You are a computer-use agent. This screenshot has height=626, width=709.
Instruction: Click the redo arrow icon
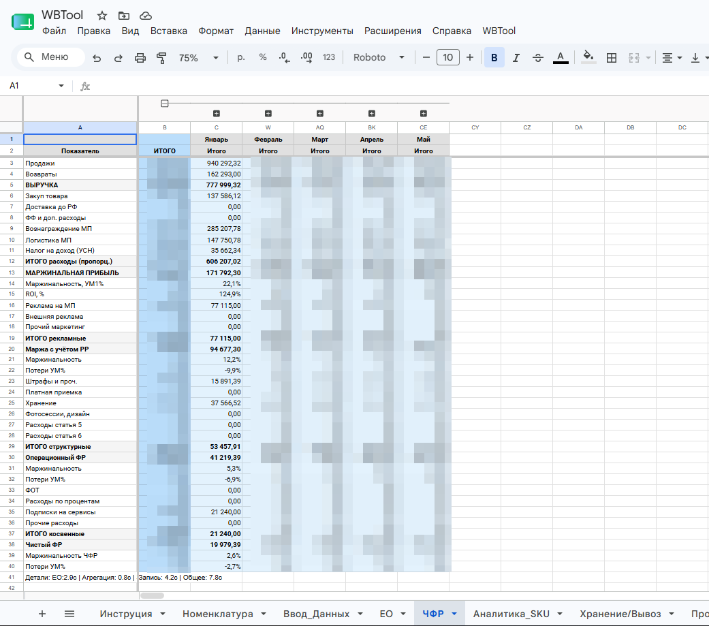[x=119, y=58]
